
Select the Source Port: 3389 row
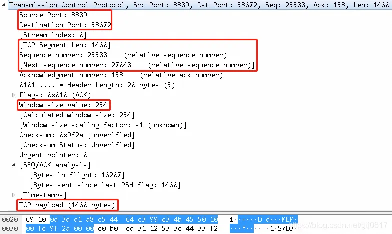pos(53,15)
